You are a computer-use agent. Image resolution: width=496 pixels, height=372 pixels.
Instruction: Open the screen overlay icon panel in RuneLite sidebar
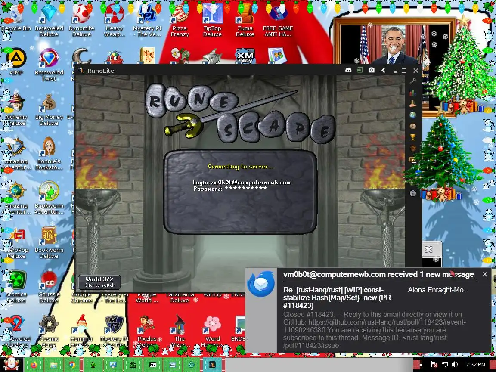pos(412,159)
